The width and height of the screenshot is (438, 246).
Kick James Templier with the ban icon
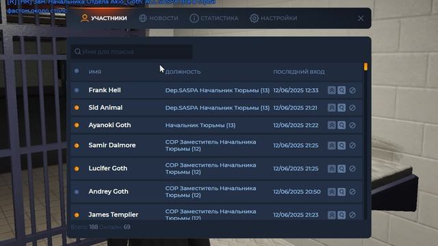coord(352,215)
